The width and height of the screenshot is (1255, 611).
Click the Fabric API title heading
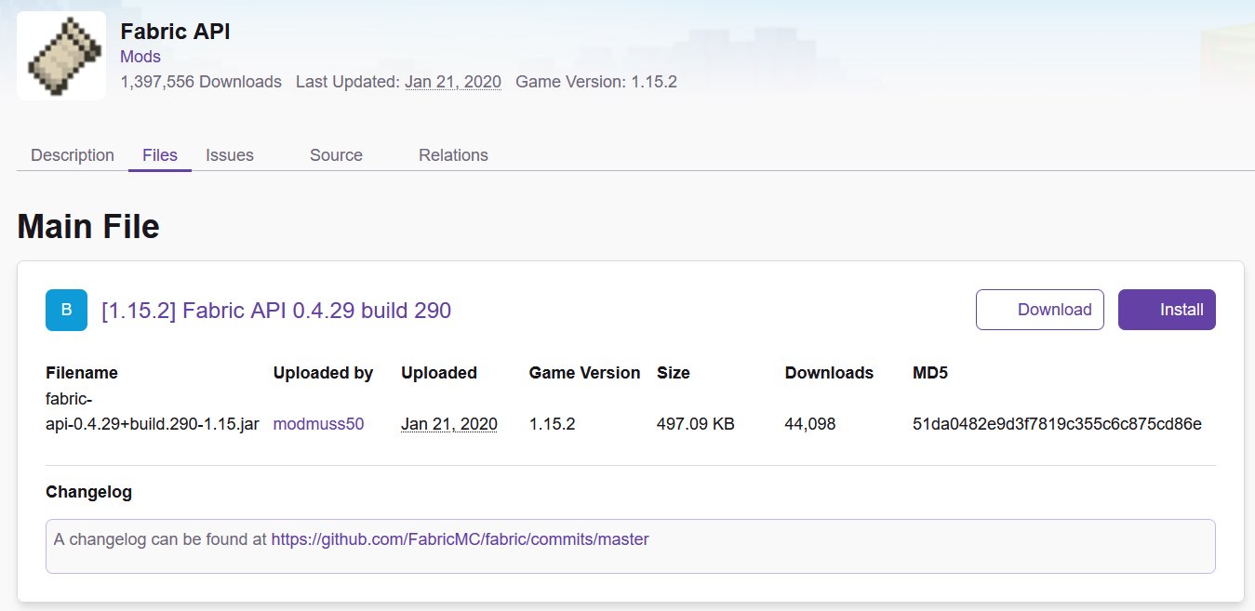point(175,31)
